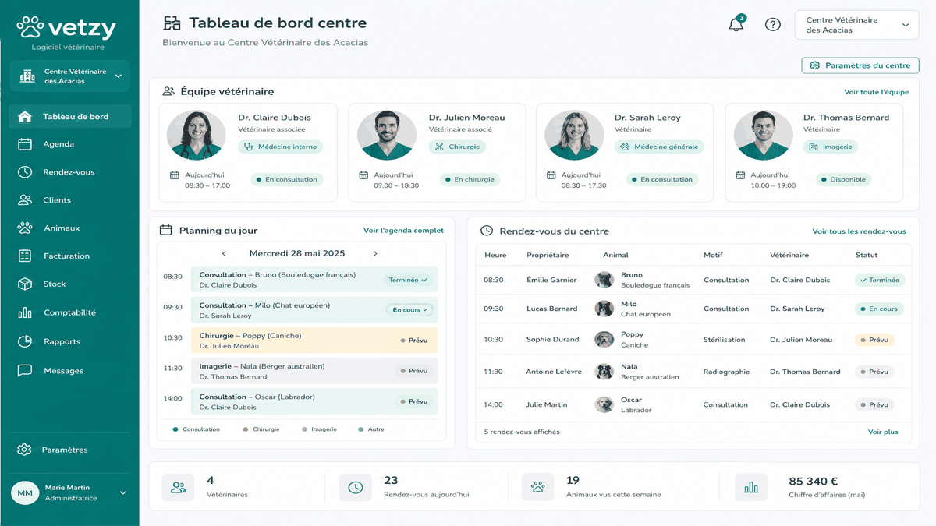
Task: Click the Vétérinaires stat card icon
Action: coord(178,488)
